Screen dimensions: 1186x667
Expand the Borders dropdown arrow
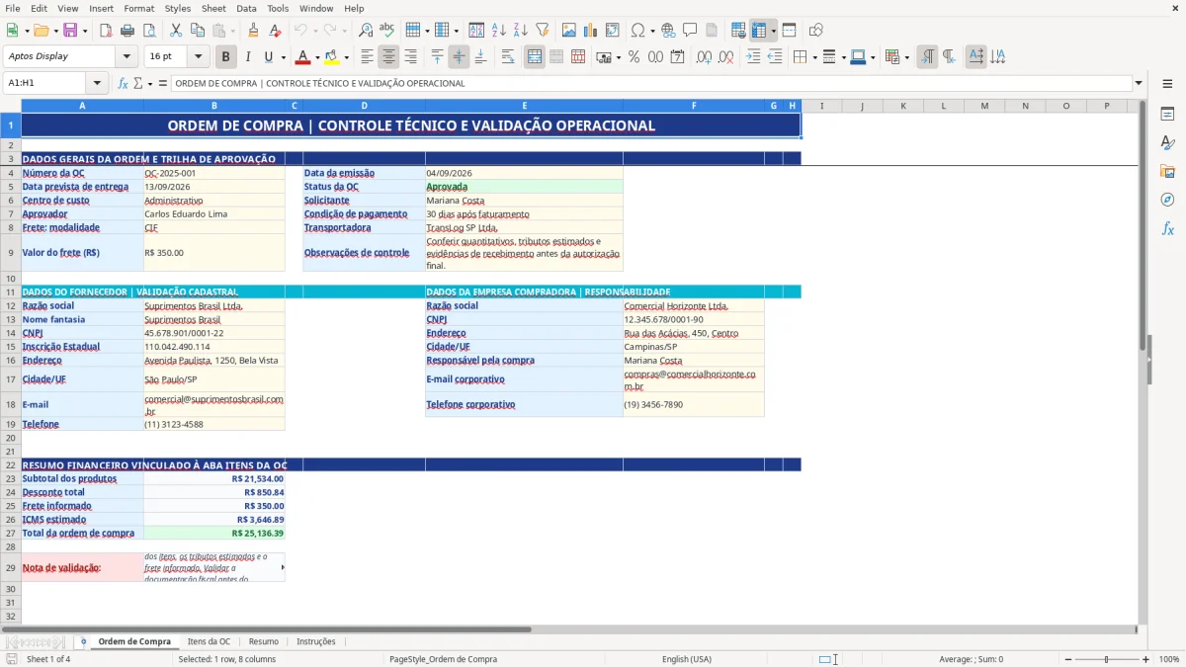tap(814, 57)
